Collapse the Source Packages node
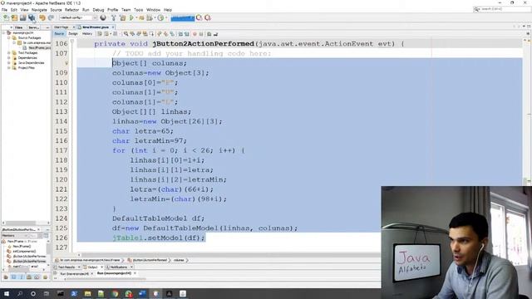The width and height of the screenshot is (532, 299). pos(9,38)
